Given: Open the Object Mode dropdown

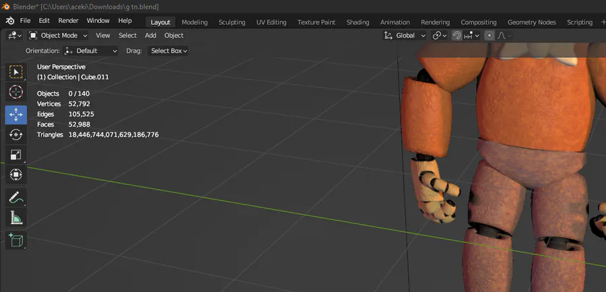Looking at the screenshot, I should 59,36.
